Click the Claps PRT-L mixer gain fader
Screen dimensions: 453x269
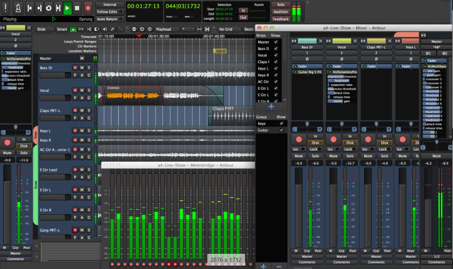368,207
